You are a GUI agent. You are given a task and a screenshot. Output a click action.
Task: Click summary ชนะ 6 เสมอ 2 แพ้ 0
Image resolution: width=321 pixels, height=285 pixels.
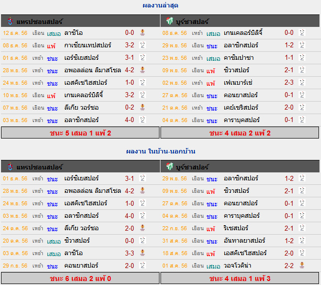(x=80, y=278)
